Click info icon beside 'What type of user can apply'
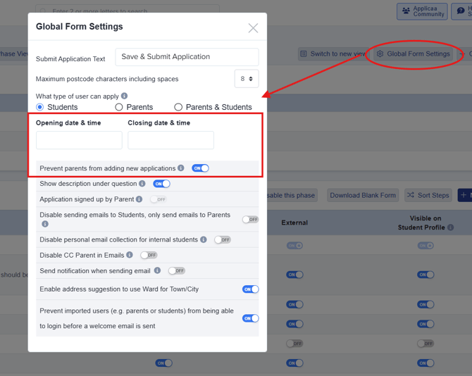Viewport: 472px width, 376px height. tap(125, 96)
